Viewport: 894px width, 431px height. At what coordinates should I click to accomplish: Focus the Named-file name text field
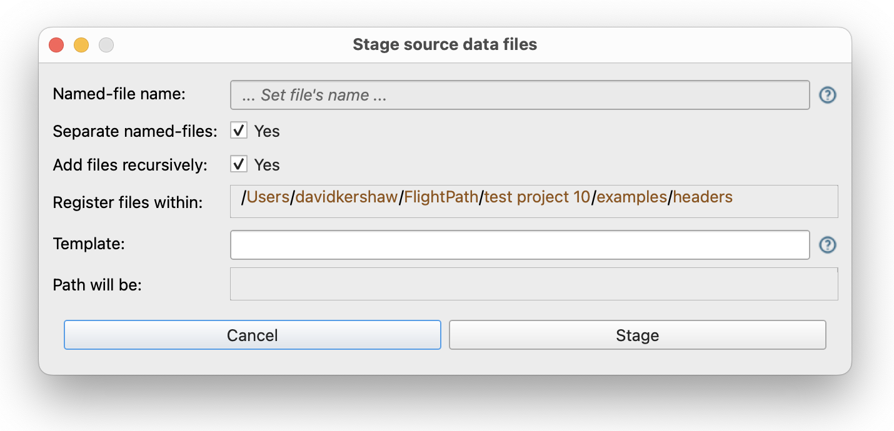[520, 95]
